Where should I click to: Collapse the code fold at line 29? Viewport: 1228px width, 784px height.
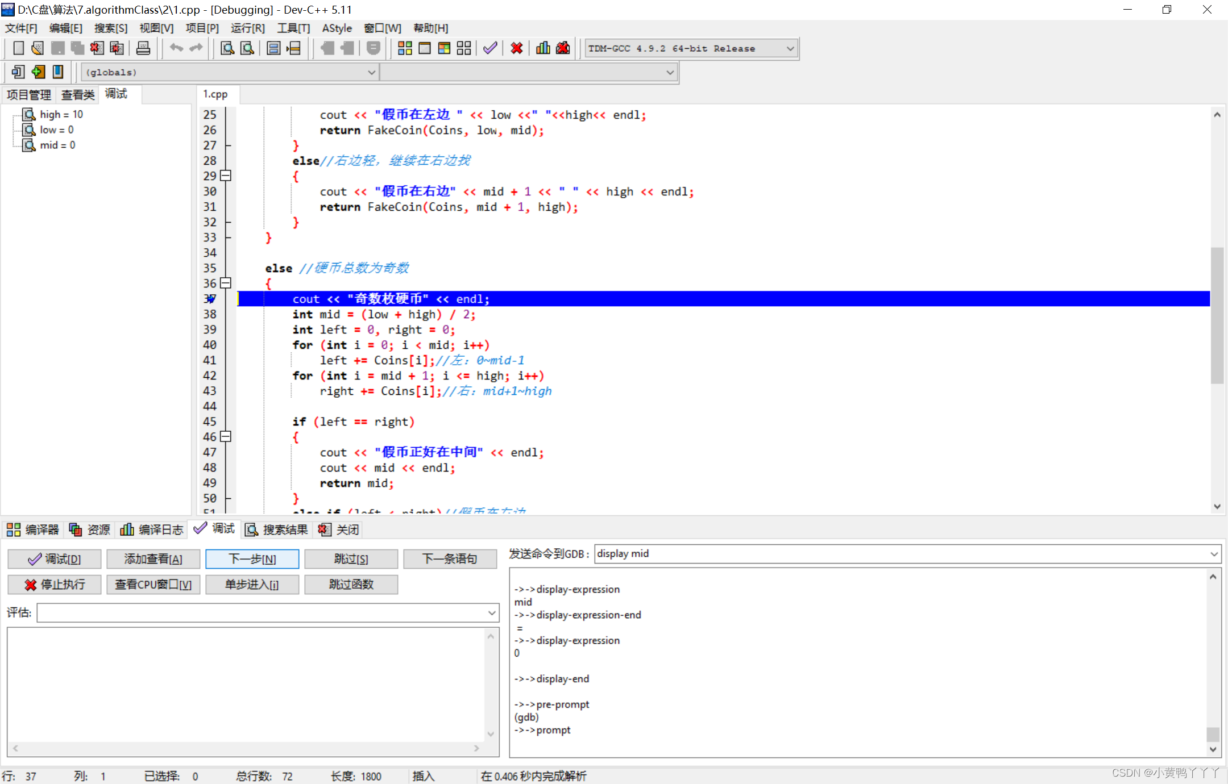[226, 176]
